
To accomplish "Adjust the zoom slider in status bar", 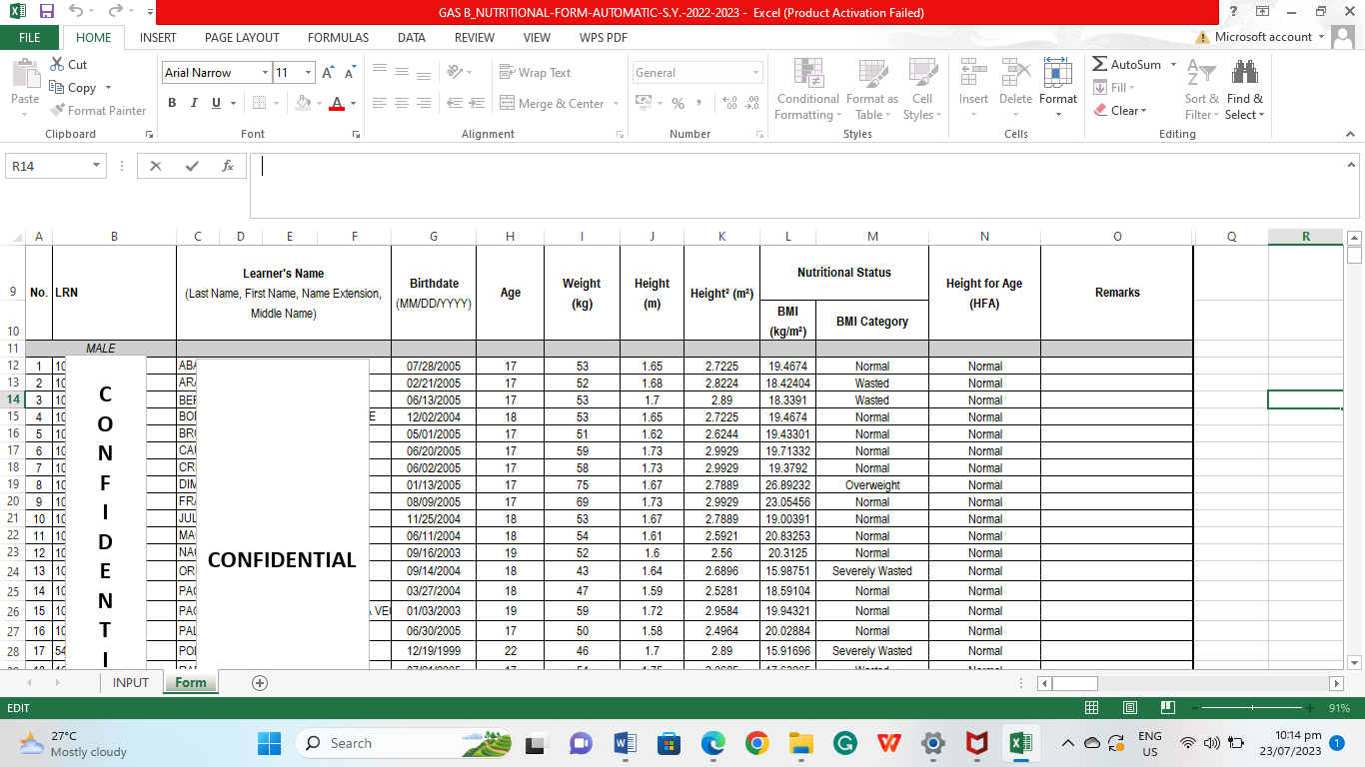I will coord(1253,708).
